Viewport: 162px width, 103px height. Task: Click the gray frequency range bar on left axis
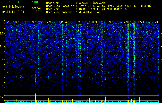(5, 79)
